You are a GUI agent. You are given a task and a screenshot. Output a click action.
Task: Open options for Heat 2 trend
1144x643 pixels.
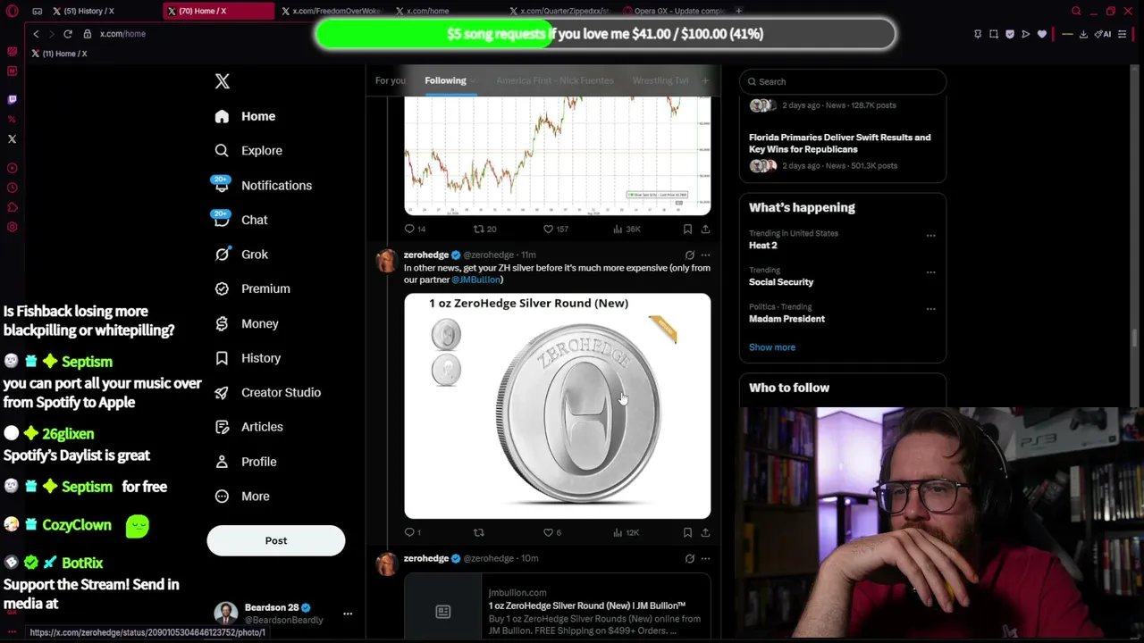coord(930,236)
